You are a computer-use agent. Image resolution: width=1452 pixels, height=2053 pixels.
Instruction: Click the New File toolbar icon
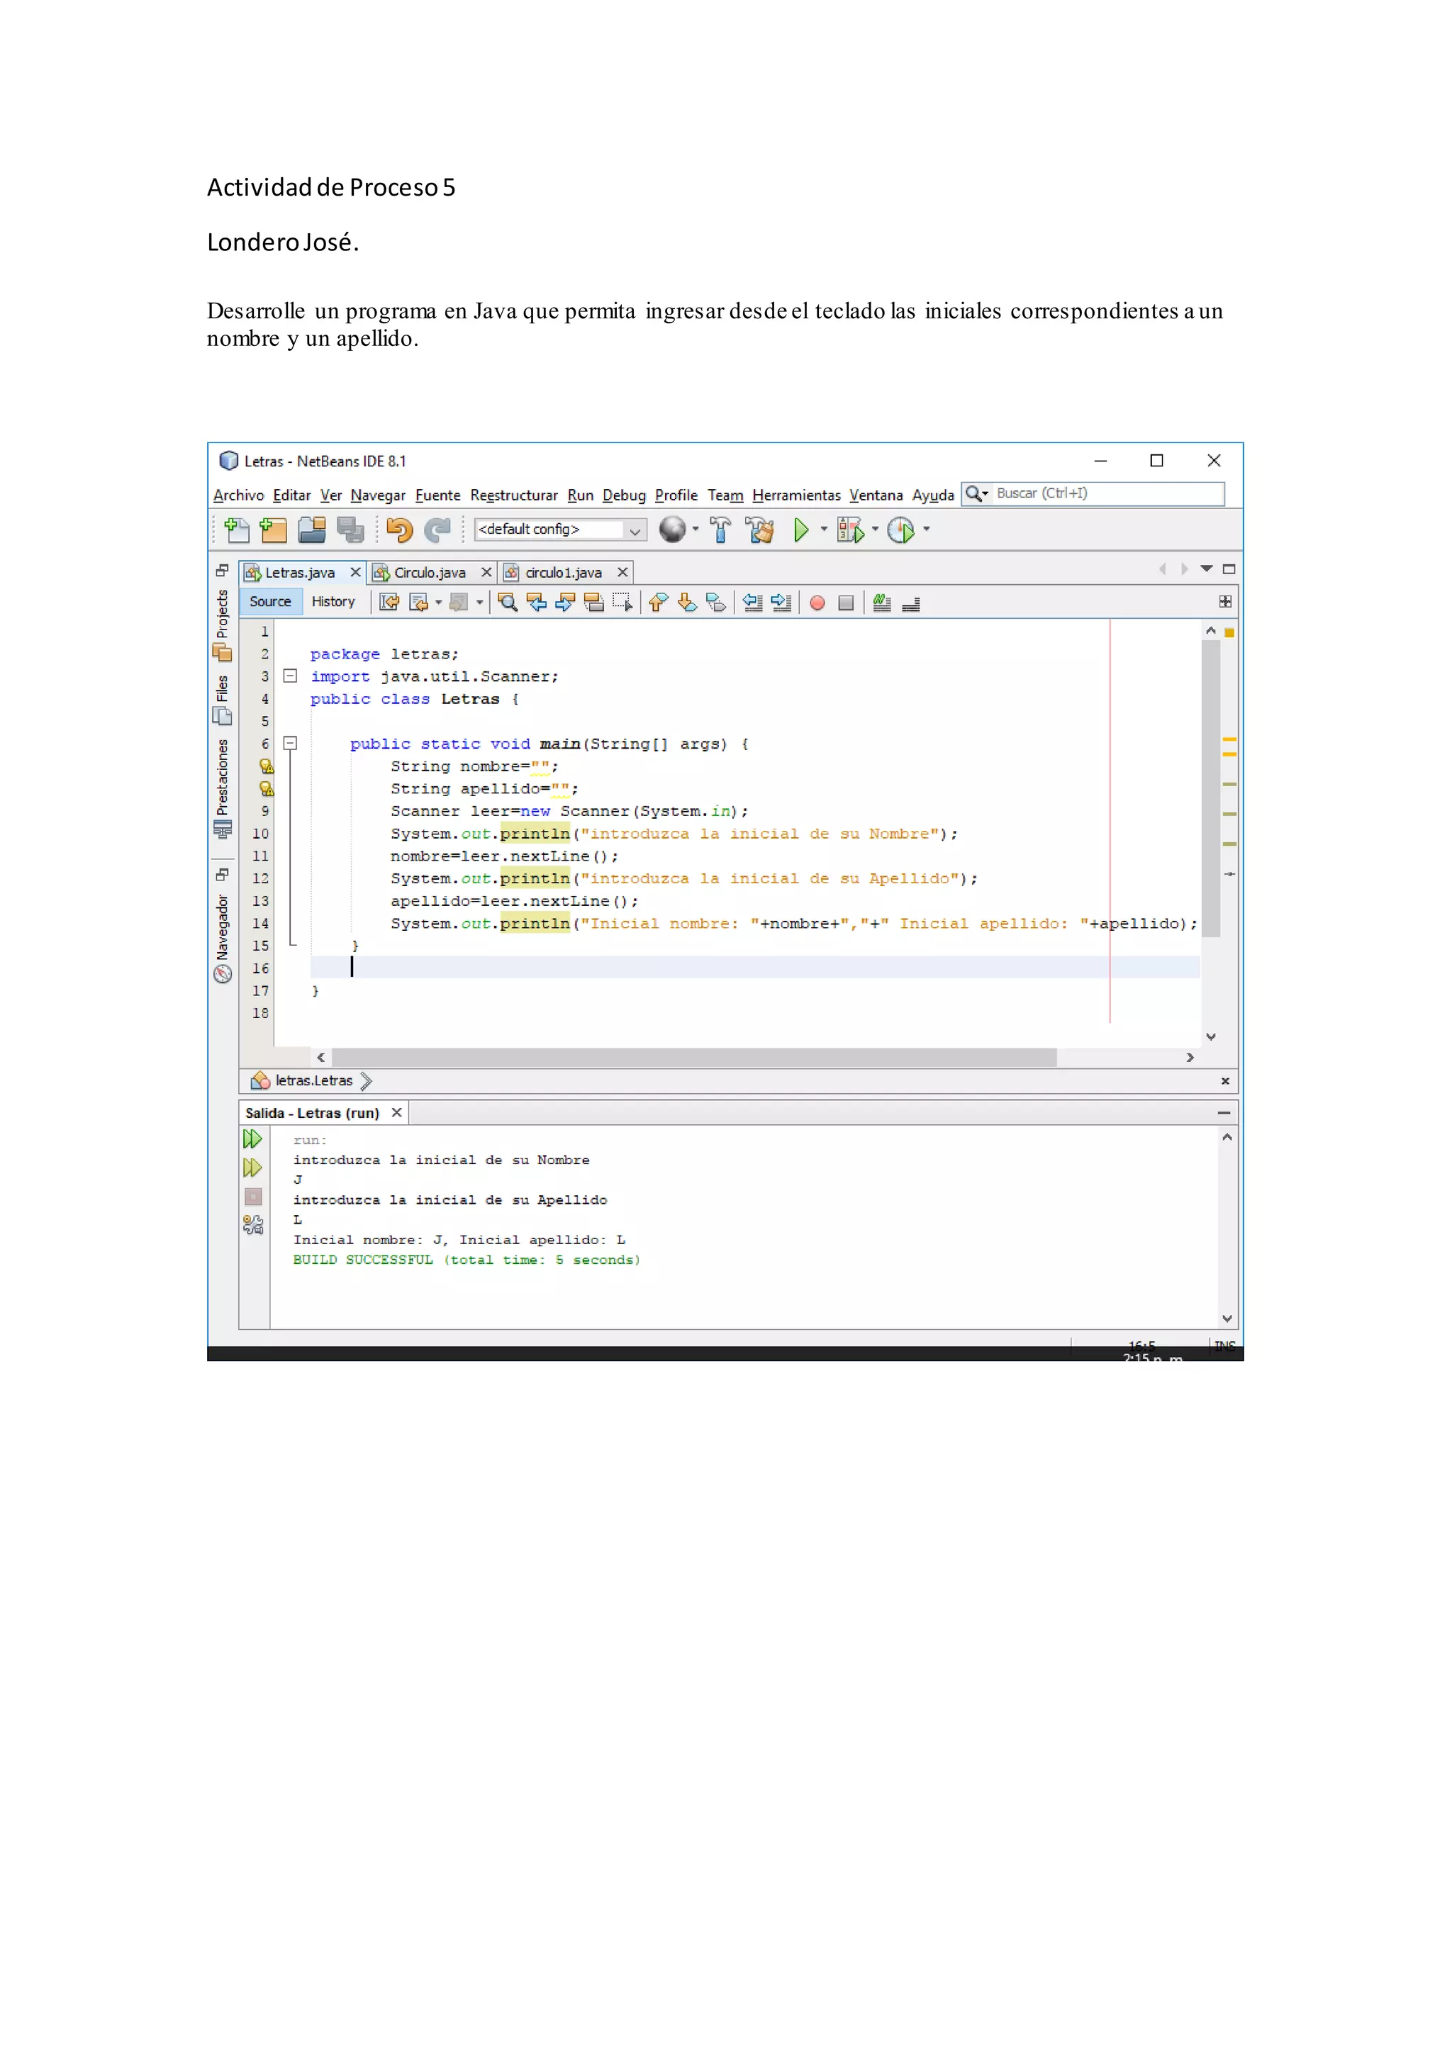pyautogui.click(x=237, y=530)
